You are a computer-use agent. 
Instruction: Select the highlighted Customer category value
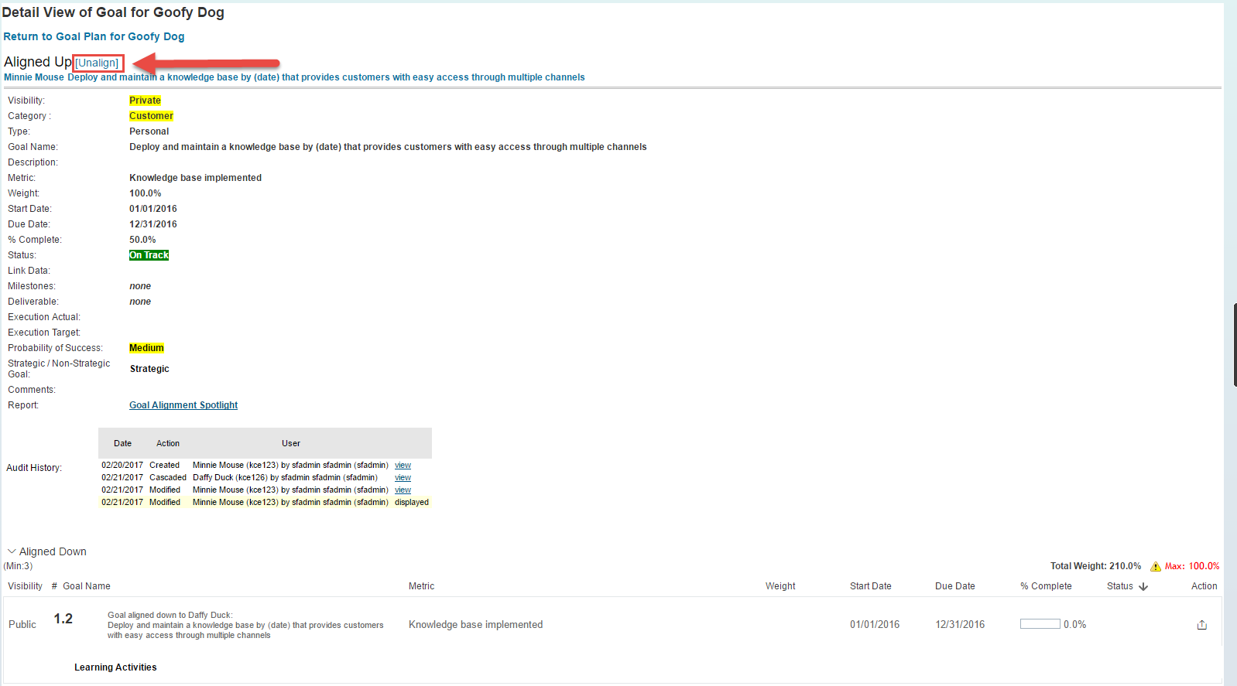[x=151, y=116]
